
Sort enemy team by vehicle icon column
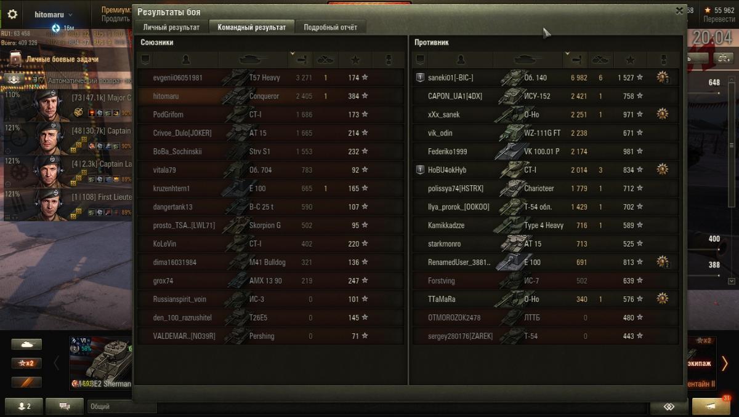(528, 60)
